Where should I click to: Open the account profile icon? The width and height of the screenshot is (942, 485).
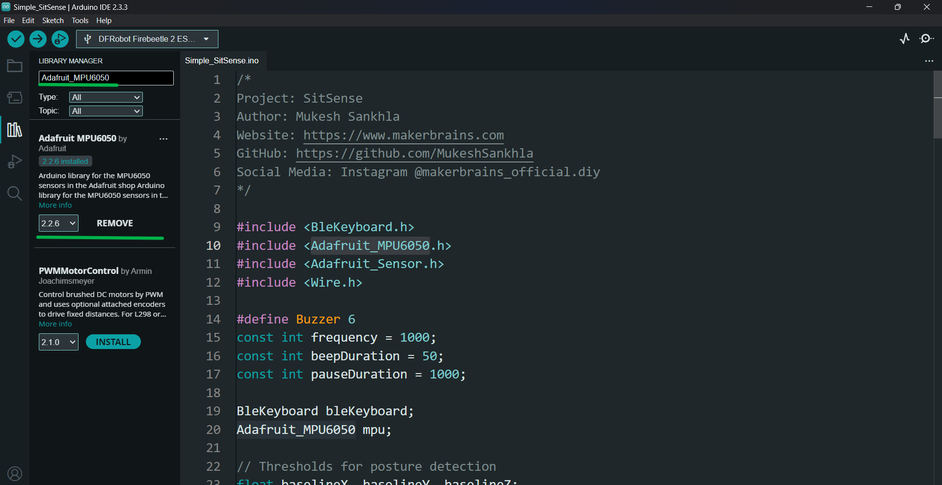pyautogui.click(x=15, y=474)
